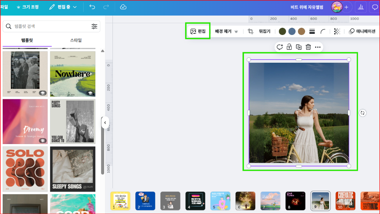Select the Dreamy template
Viewport: 380px width, 214px height.
click(25, 121)
